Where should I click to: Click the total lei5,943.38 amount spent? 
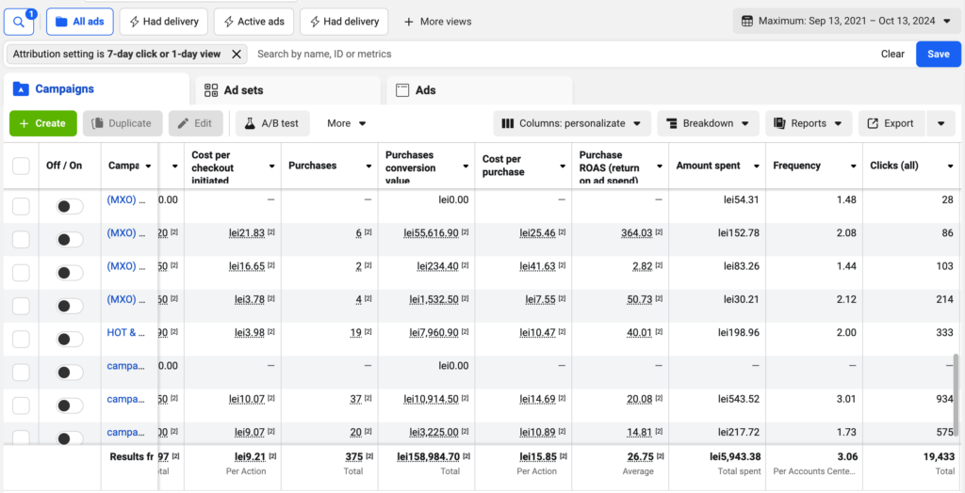[734, 456]
